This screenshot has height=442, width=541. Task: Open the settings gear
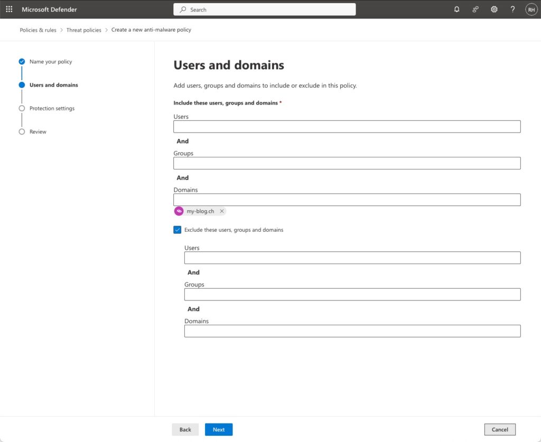pos(494,10)
